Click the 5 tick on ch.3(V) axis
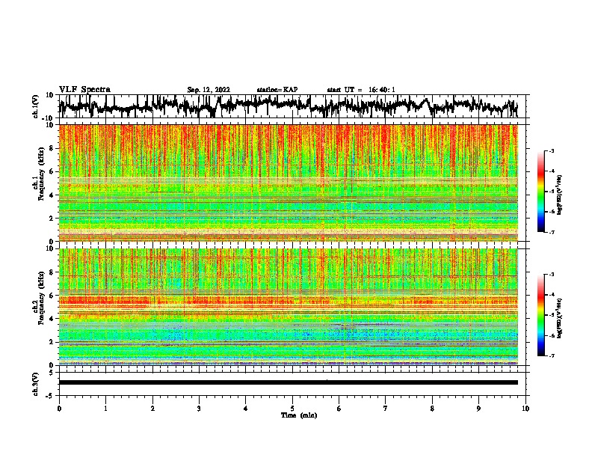 52,373
